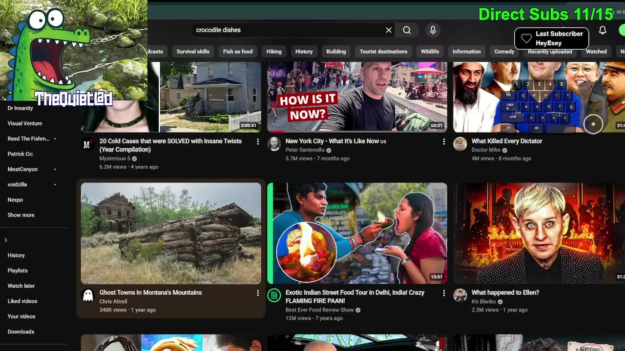Open Best Ever Food Review Show name link
Viewport: 625px width, 351px height.
[319, 310]
